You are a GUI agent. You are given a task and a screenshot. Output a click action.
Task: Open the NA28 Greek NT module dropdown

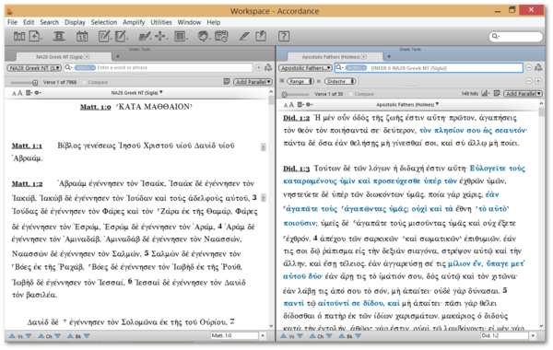[34, 67]
